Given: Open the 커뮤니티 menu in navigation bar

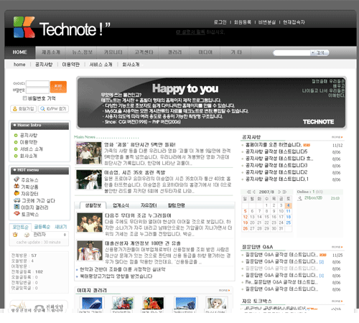Looking at the screenshot, I should (x=113, y=52).
